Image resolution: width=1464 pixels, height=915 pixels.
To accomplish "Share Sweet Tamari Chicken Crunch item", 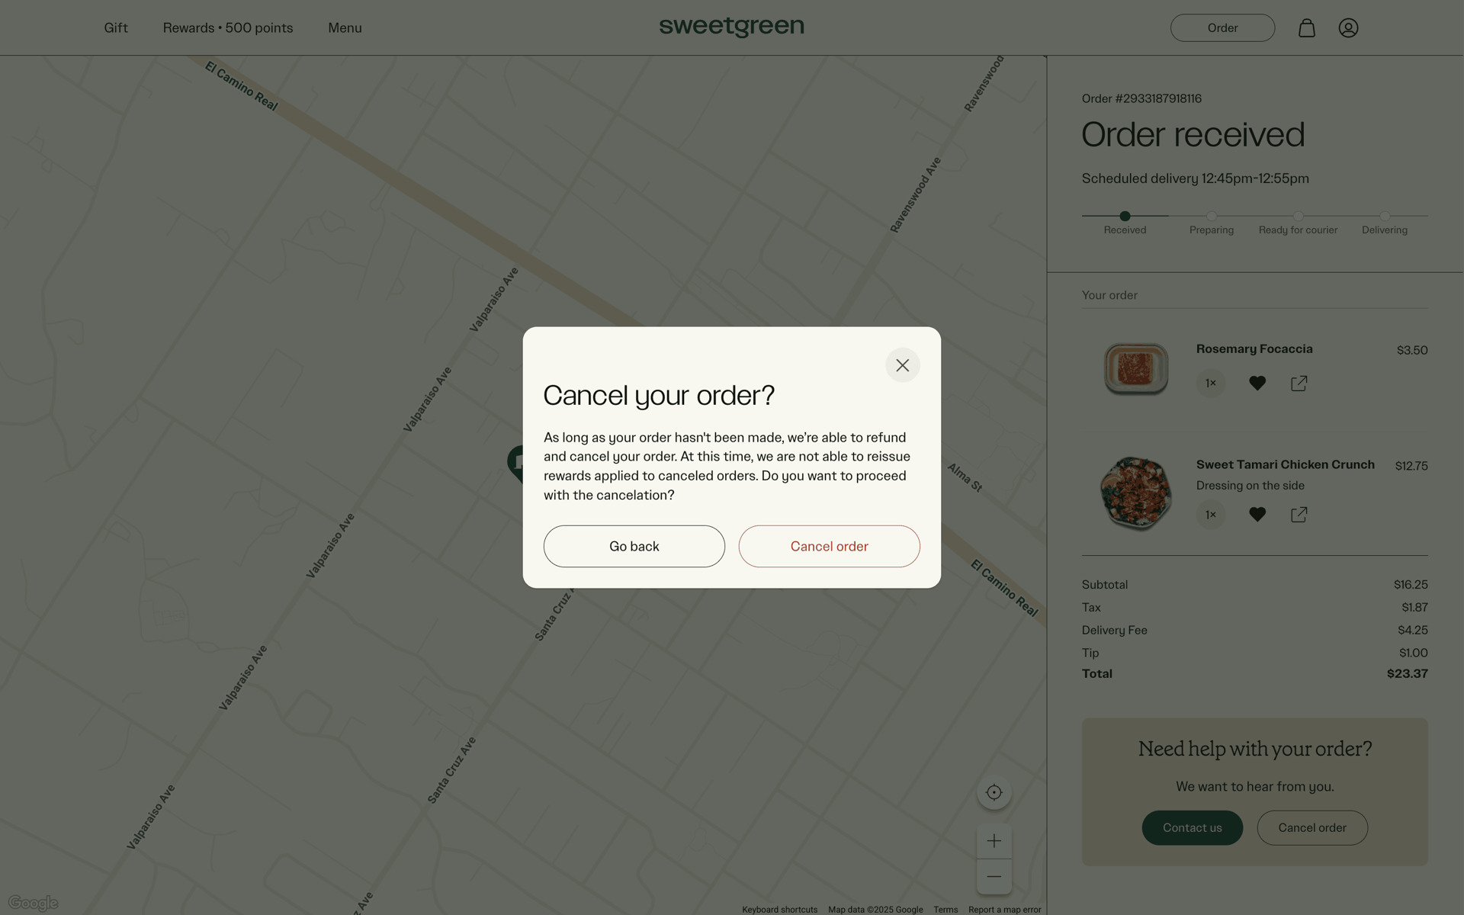I will pos(1299,515).
